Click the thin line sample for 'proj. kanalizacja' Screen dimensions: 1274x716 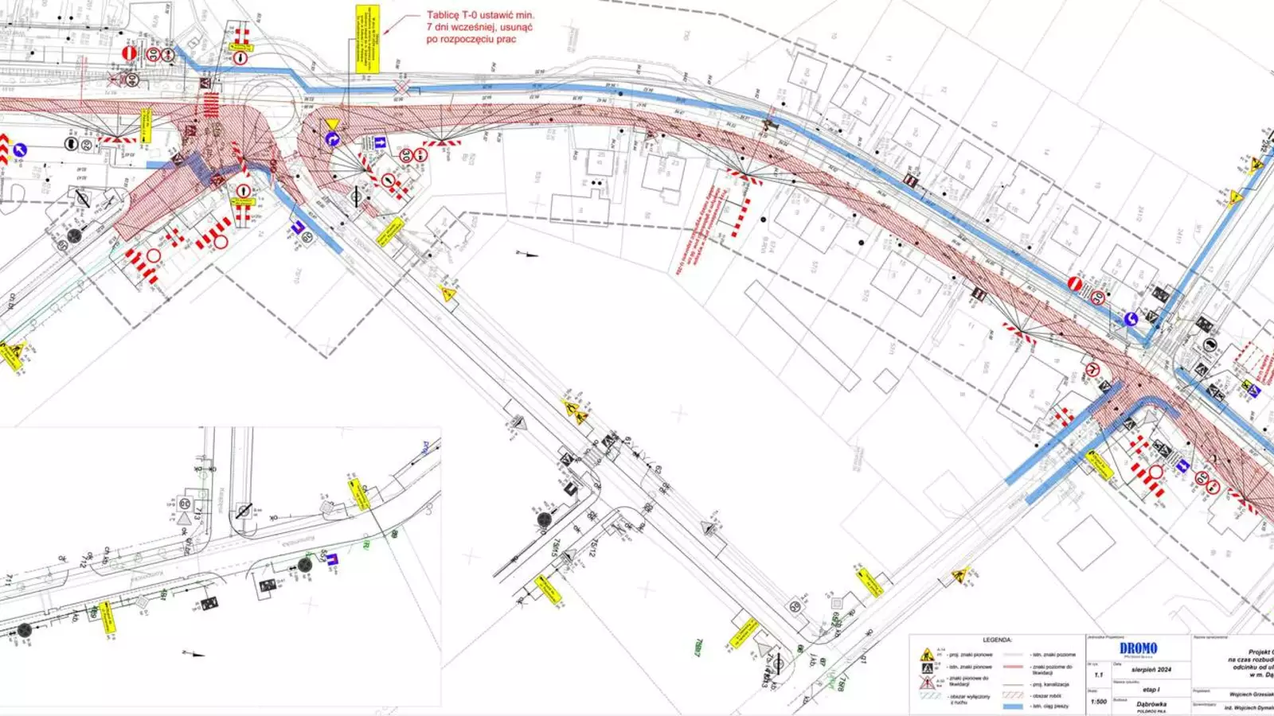tap(1013, 684)
